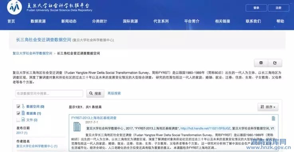
Task: Toggle the 数据空间 (0) checkbox
Action: coord(18,107)
